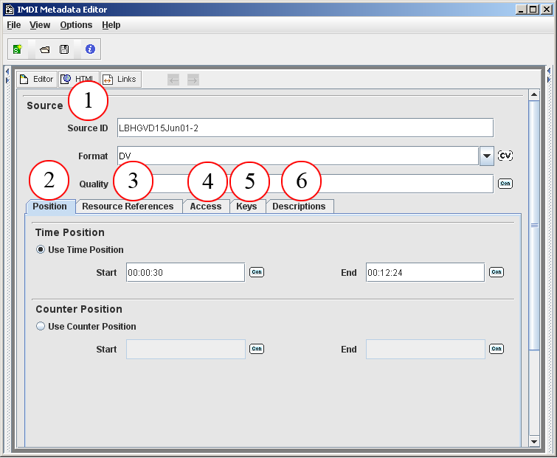Maximize the IMDI Metadata Editor window
557x458 pixels.
click(x=533, y=10)
